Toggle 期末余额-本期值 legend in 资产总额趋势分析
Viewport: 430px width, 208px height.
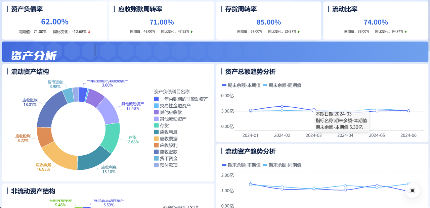point(242,85)
